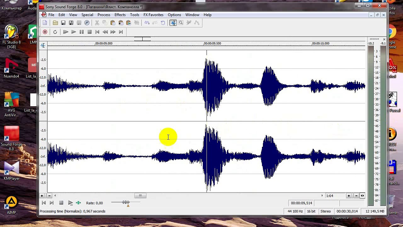The height and width of the screenshot is (227, 403).
Task: Click the 16 bit depth status field
Action: point(311,211)
